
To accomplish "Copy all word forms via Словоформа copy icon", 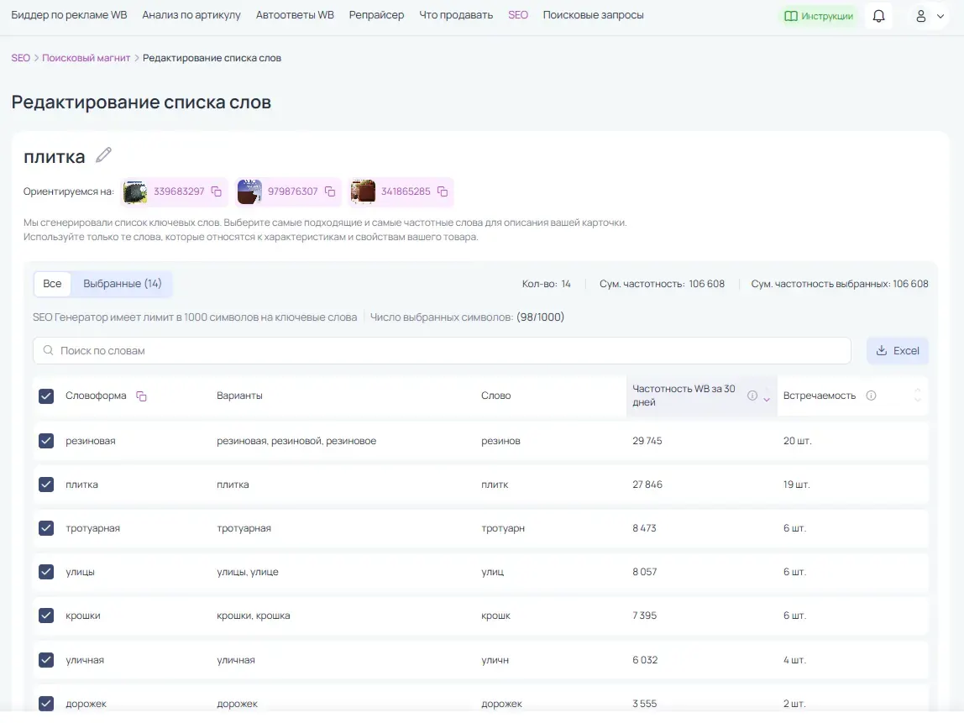I will tap(141, 396).
